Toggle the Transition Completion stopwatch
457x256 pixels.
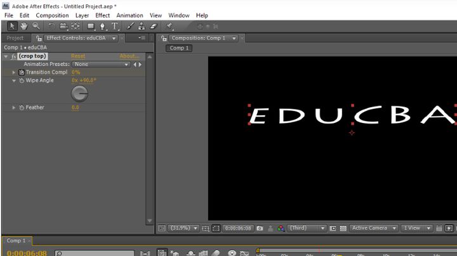coord(22,72)
